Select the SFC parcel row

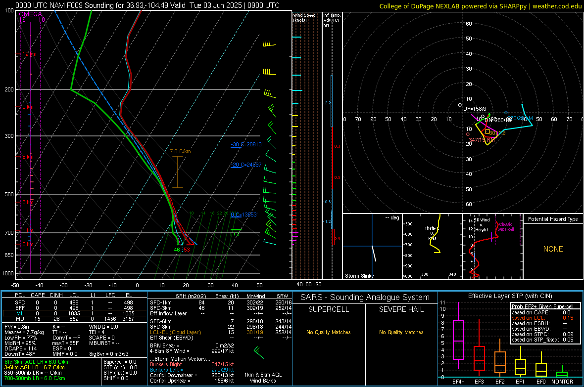tap(74, 302)
